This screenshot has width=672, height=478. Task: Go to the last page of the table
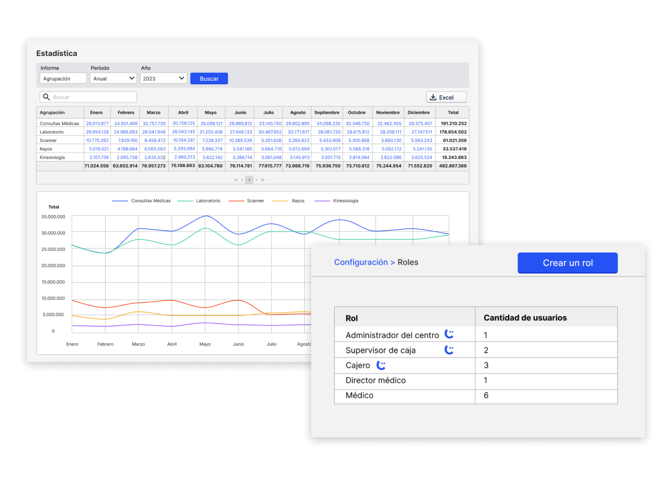point(263,180)
